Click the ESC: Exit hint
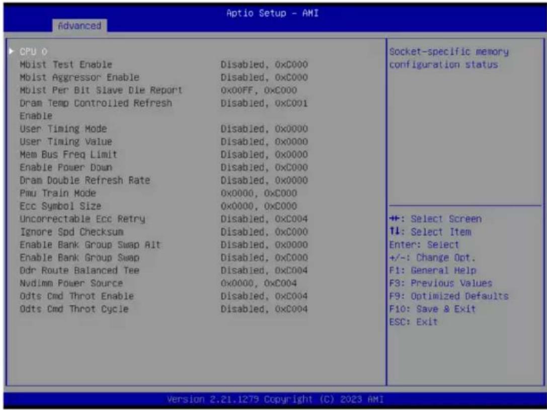Image resolution: width=547 pixels, height=410 pixels. (413, 322)
